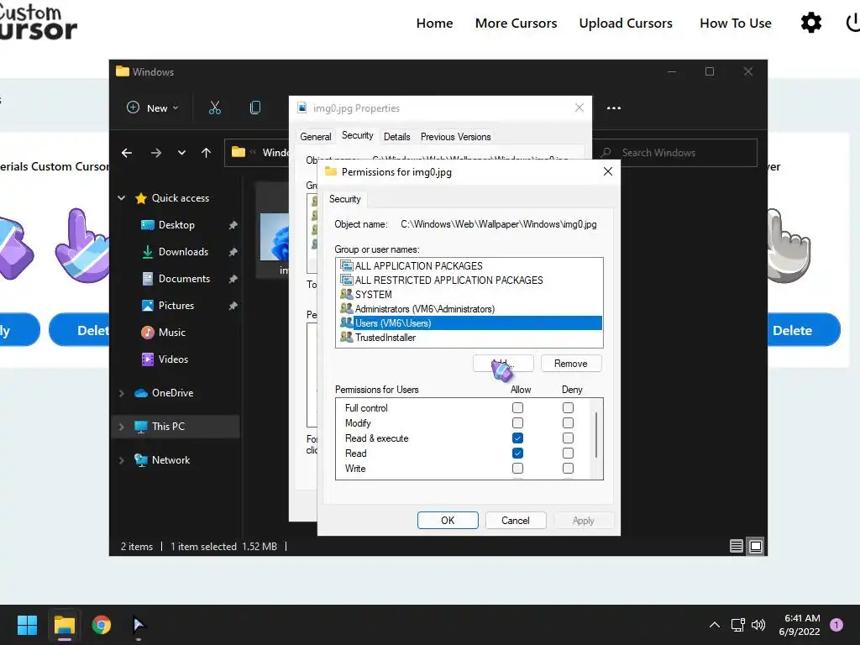
Task: Click the Search Windows input field
Action: tap(676, 153)
